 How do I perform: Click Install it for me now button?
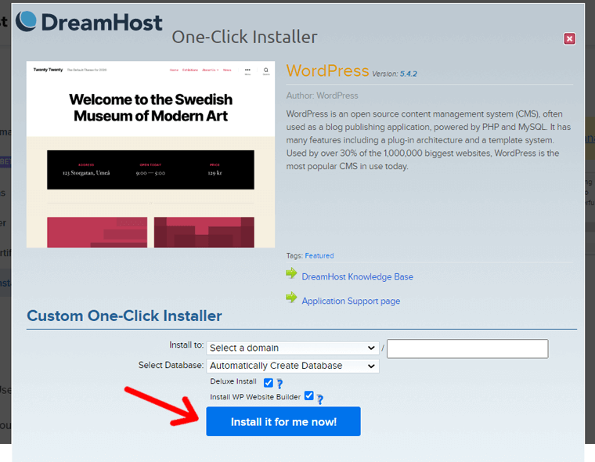tap(283, 421)
